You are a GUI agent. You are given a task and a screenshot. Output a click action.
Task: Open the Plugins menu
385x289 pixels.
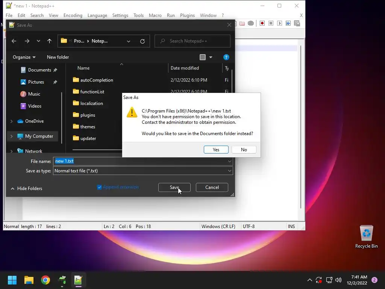(187, 15)
